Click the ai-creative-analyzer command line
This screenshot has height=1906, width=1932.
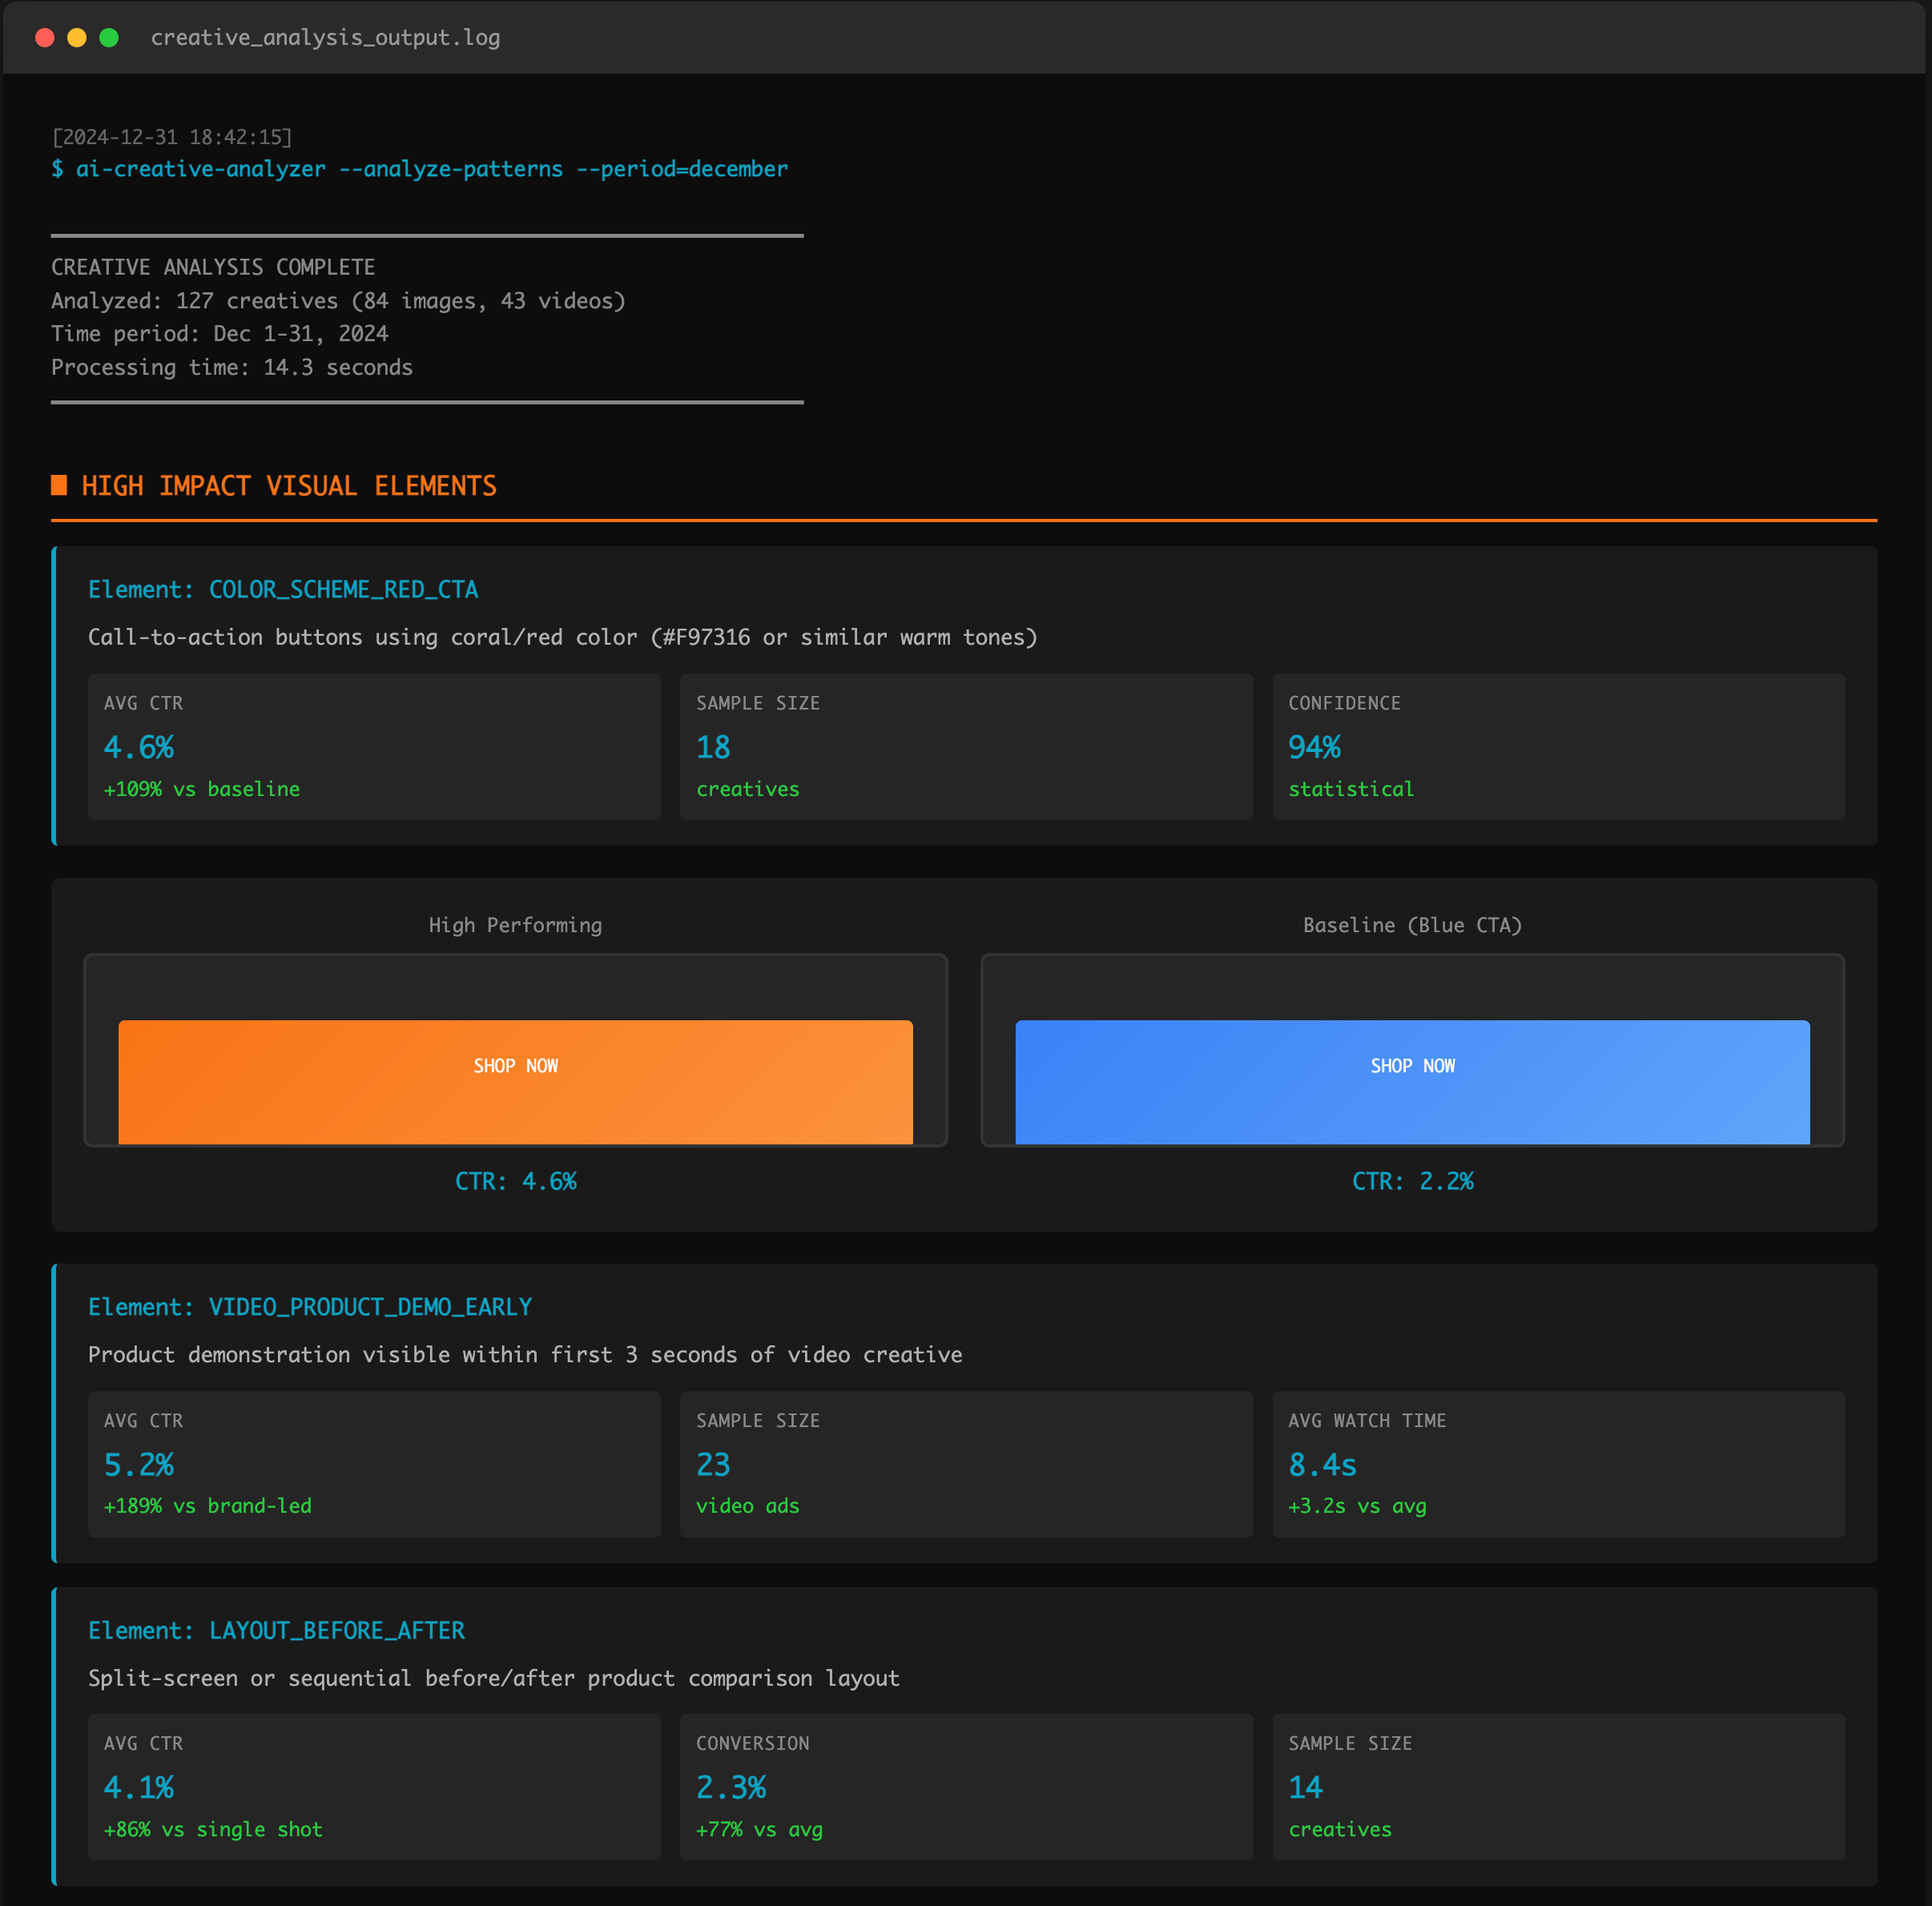click(x=420, y=168)
